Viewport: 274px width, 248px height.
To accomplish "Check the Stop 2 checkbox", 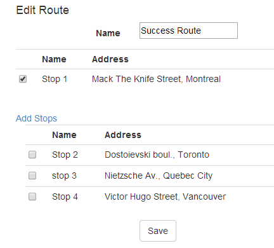I will [32, 155].
